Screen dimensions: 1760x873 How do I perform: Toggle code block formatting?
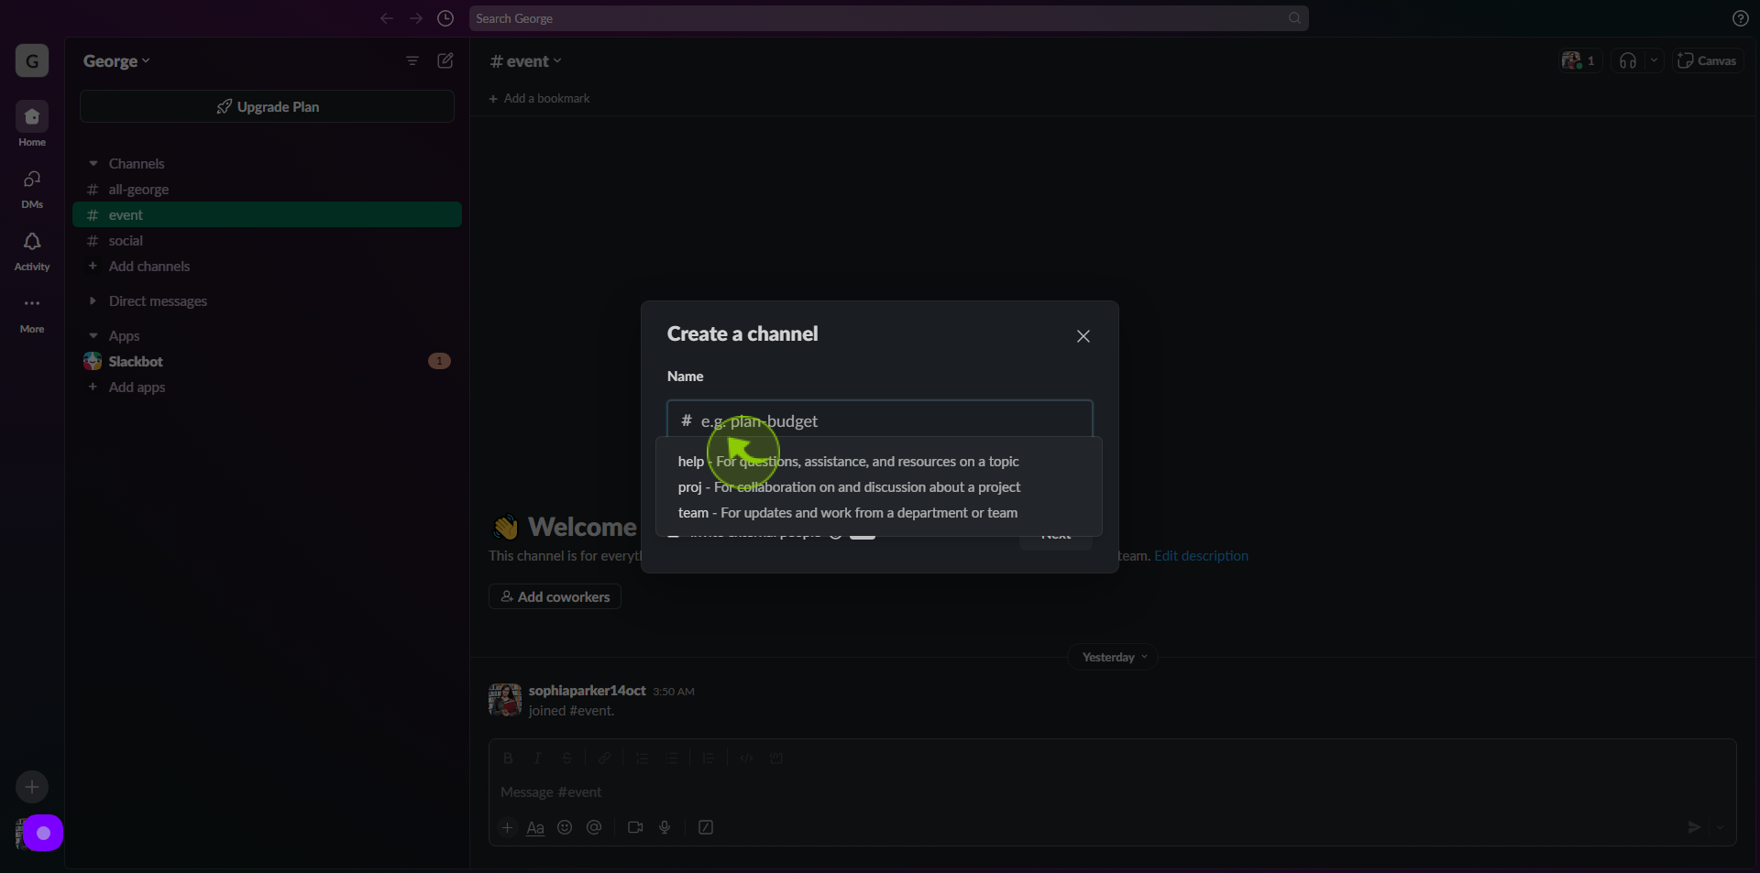(x=776, y=758)
